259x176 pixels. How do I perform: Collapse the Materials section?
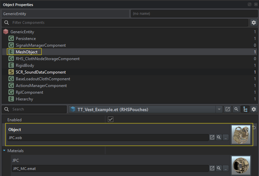4,151
